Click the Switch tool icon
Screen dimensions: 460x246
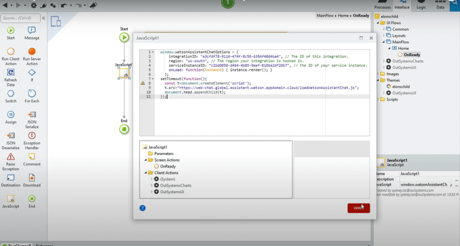(10, 94)
